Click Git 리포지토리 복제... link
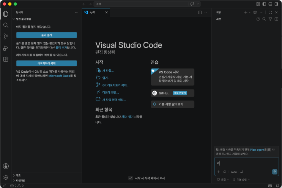Screen dimensions: 282x188 pyautogui.click(x=113, y=85)
